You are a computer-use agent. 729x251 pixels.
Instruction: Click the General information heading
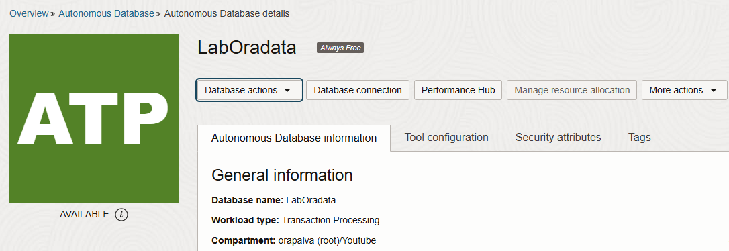pos(282,175)
